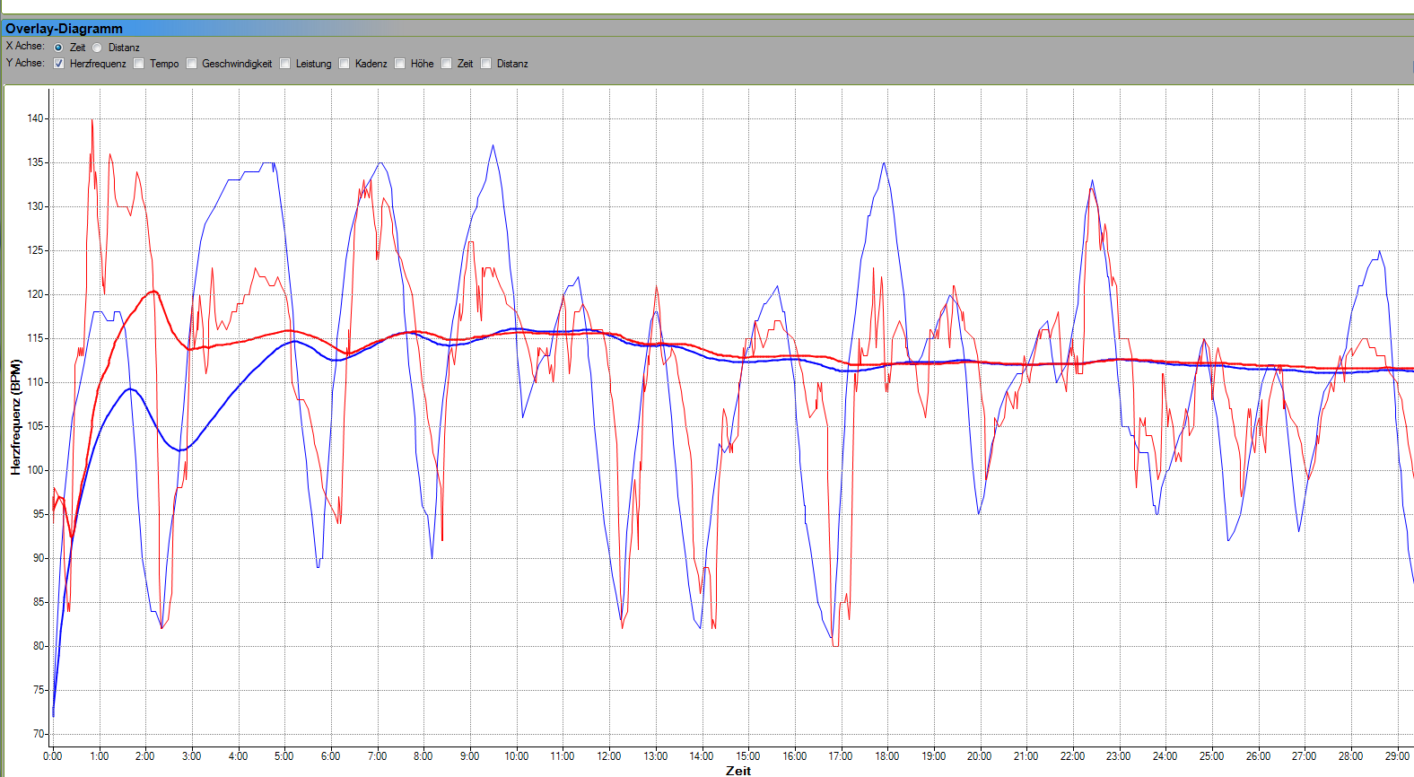Click the Herzfrequenz (BPM) vertical axis label
The width and height of the screenshot is (1414, 777).
15,417
